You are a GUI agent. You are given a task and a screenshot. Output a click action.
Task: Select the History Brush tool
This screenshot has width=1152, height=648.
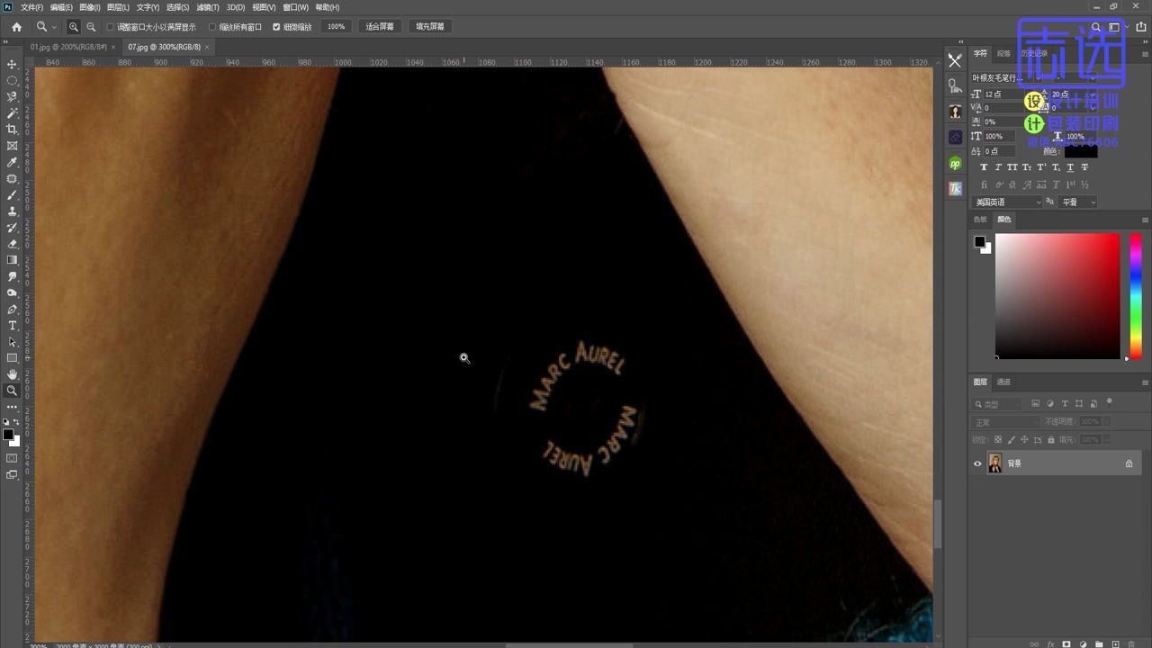pyautogui.click(x=12, y=228)
